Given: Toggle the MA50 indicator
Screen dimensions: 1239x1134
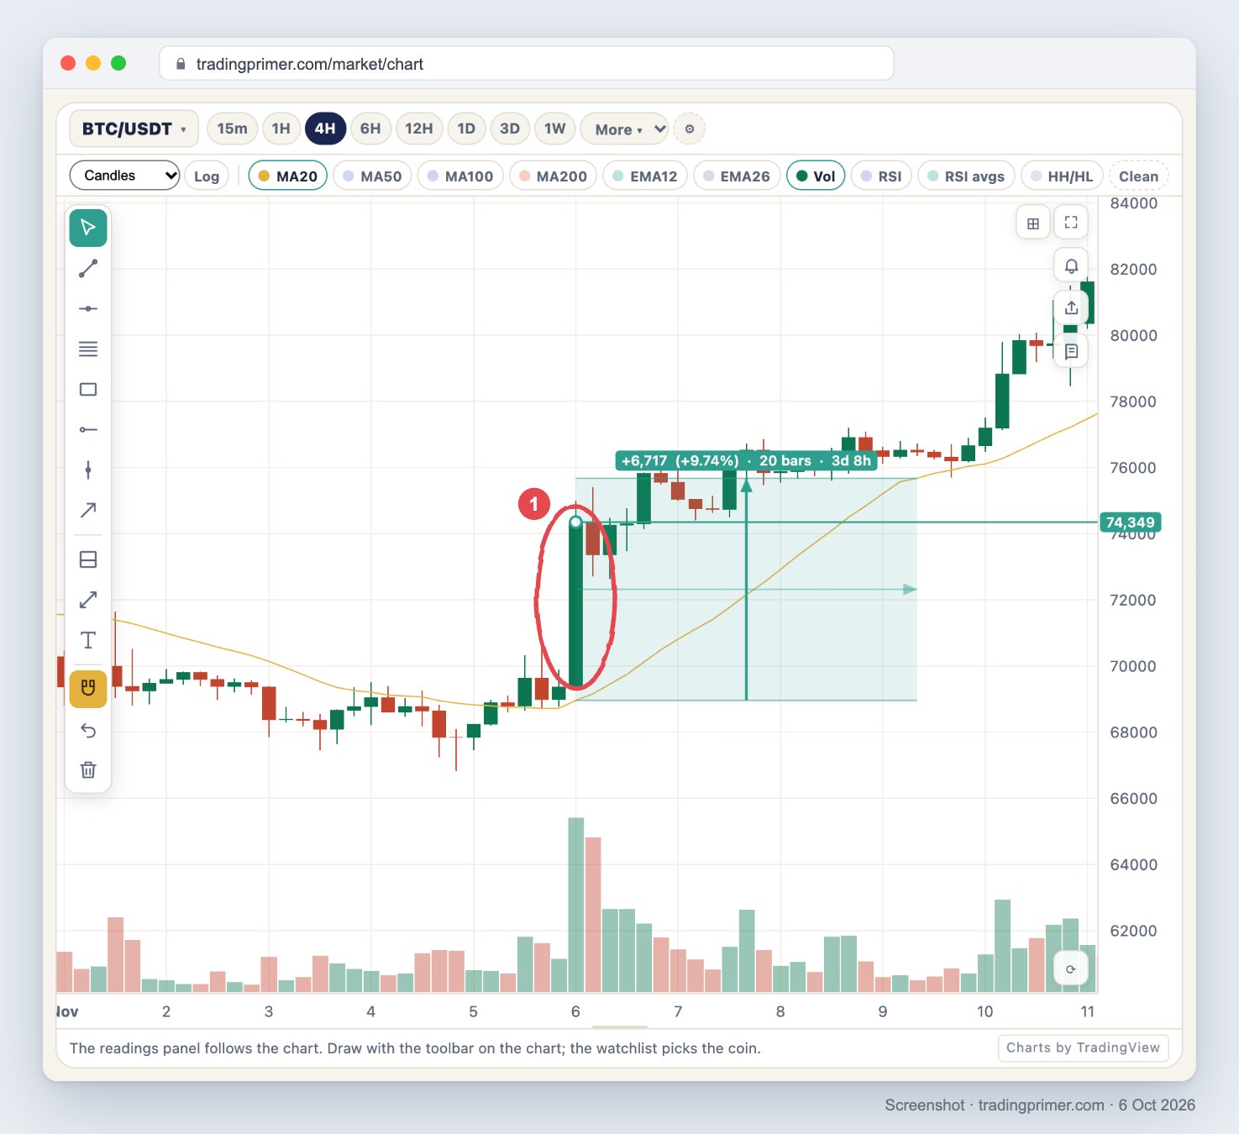Looking at the screenshot, I should tap(372, 176).
